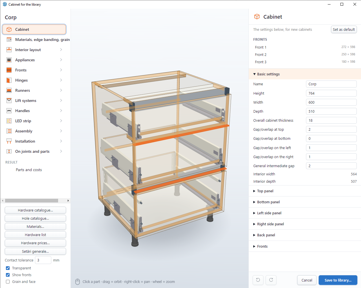
Task: Enable the Grain and face checkbox
Action: pyautogui.click(x=8, y=282)
